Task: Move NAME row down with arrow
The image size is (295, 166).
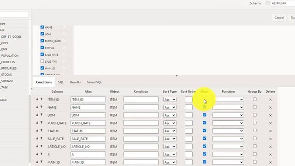Action: tap(41, 107)
